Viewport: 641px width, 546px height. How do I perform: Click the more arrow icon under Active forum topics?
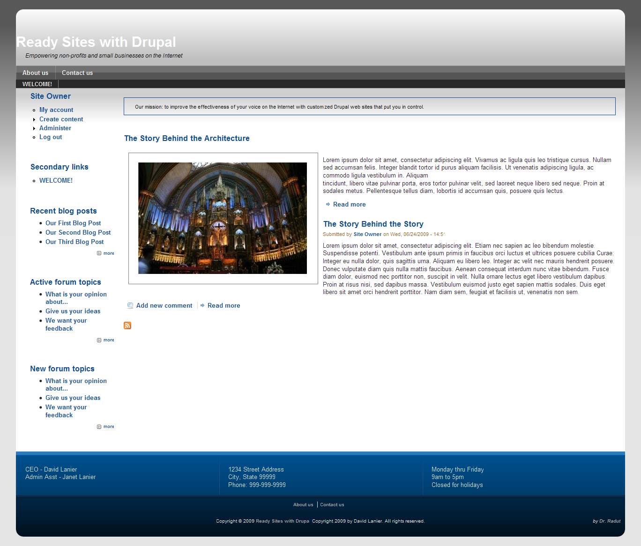[99, 340]
